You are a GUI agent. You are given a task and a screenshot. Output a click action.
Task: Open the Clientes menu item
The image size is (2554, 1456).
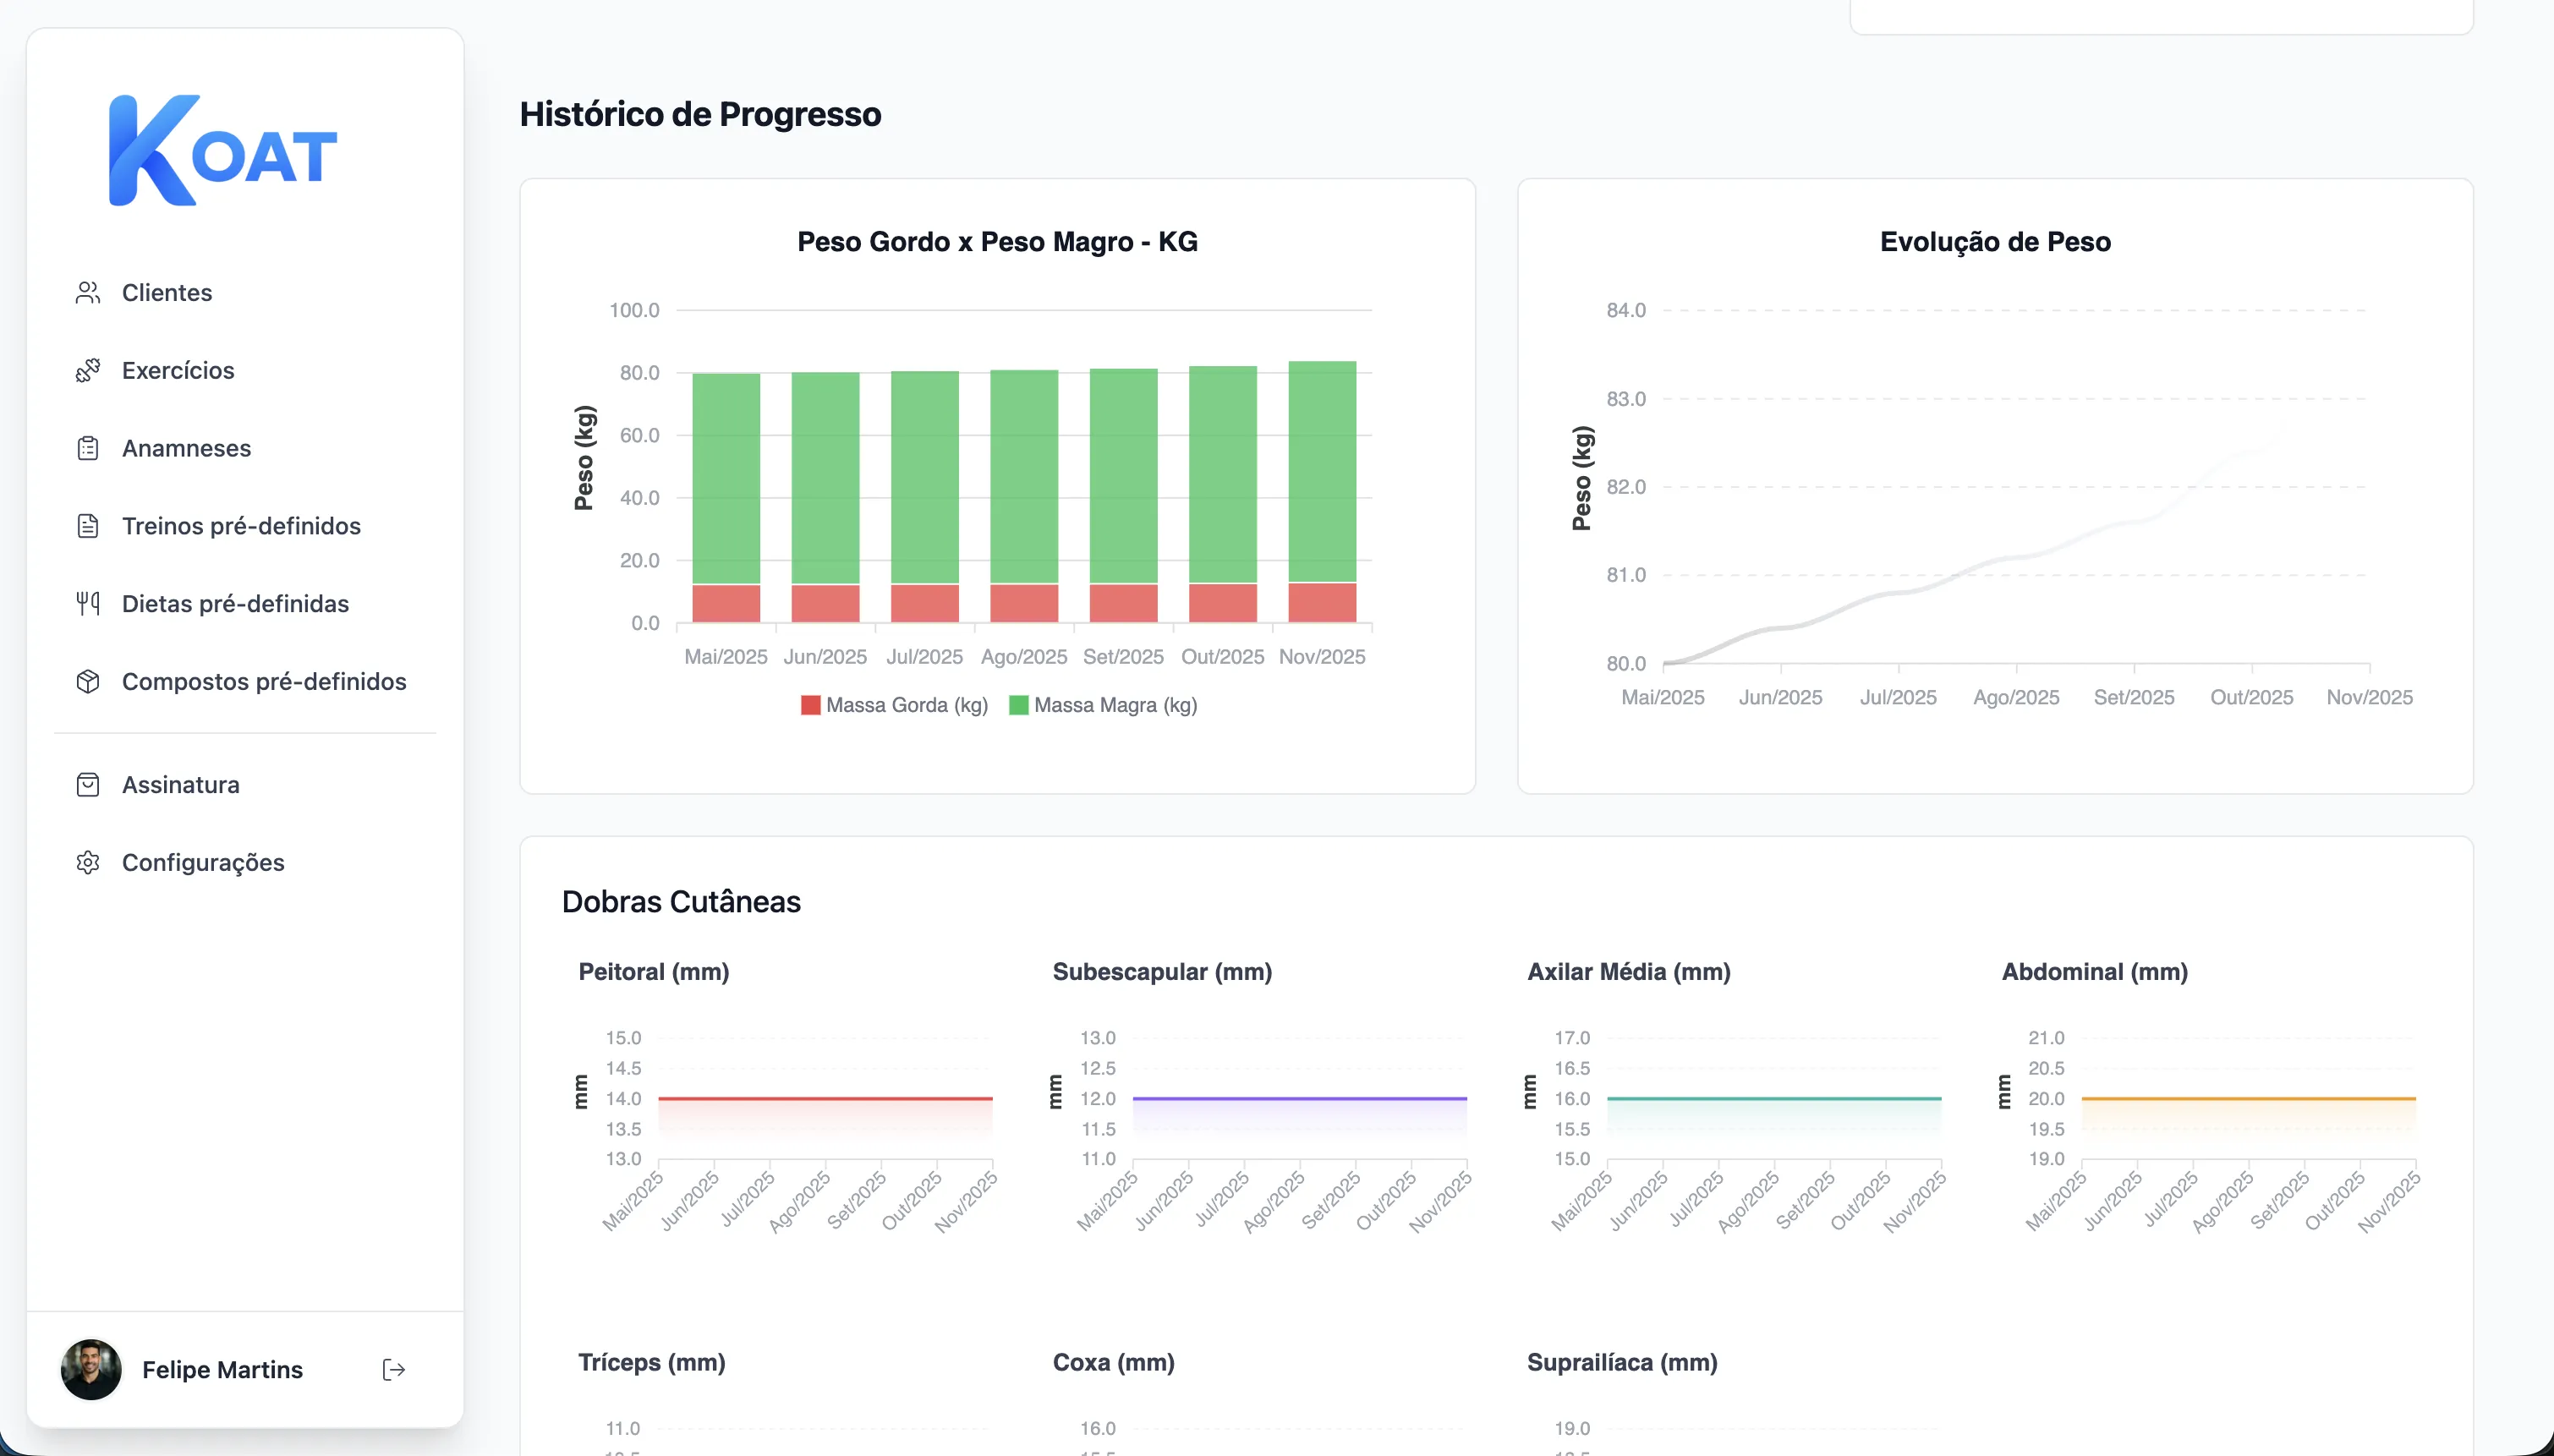[x=167, y=292]
